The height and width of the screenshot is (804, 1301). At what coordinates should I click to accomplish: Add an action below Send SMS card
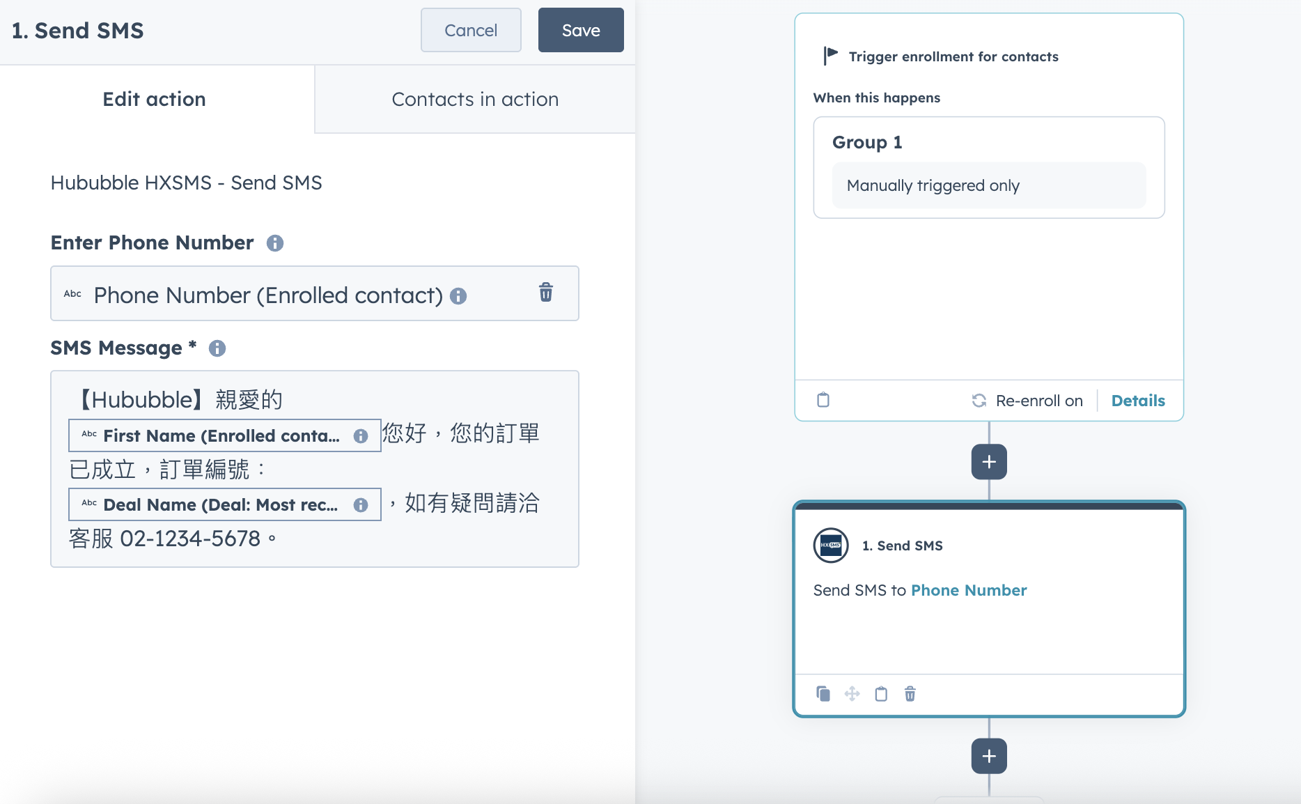tap(989, 756)
